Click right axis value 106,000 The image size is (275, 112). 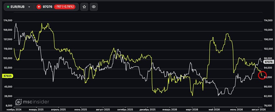click(x=268, y=40)
